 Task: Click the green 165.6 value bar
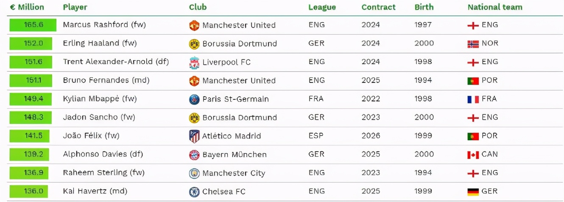(33, 25)
